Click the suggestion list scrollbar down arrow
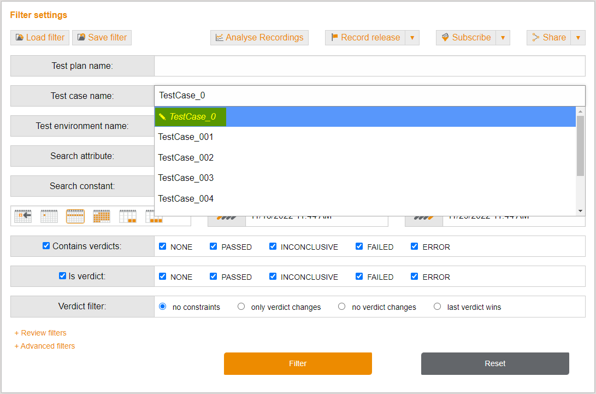The width and height of the screenshot is (596, 394). click(581, 211)
